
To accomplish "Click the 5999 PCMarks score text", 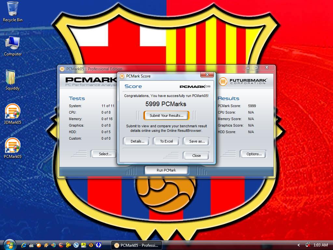I will coord(166,104).
